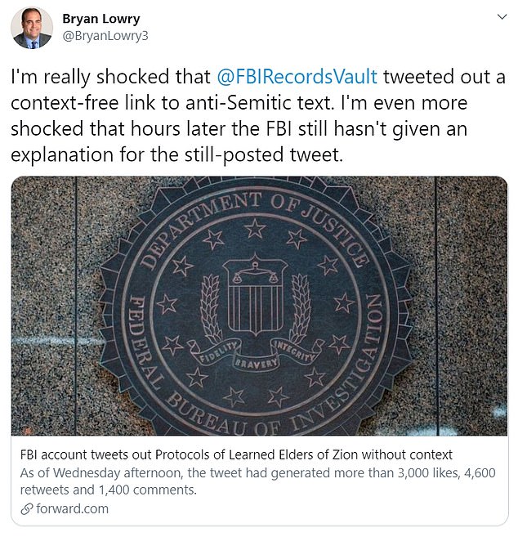Open the tweet options chevron menu
Viewport: 518px width, 537px height.
pos(499,18)
